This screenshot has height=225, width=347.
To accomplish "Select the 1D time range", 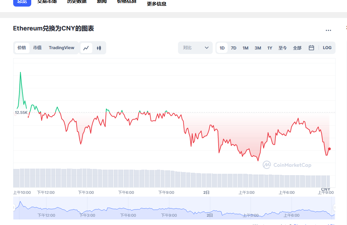I will 222,48.
